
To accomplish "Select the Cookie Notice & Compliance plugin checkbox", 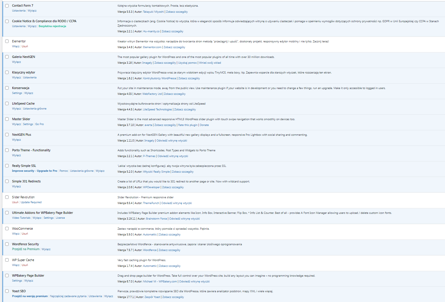I will tap(7, 21).
